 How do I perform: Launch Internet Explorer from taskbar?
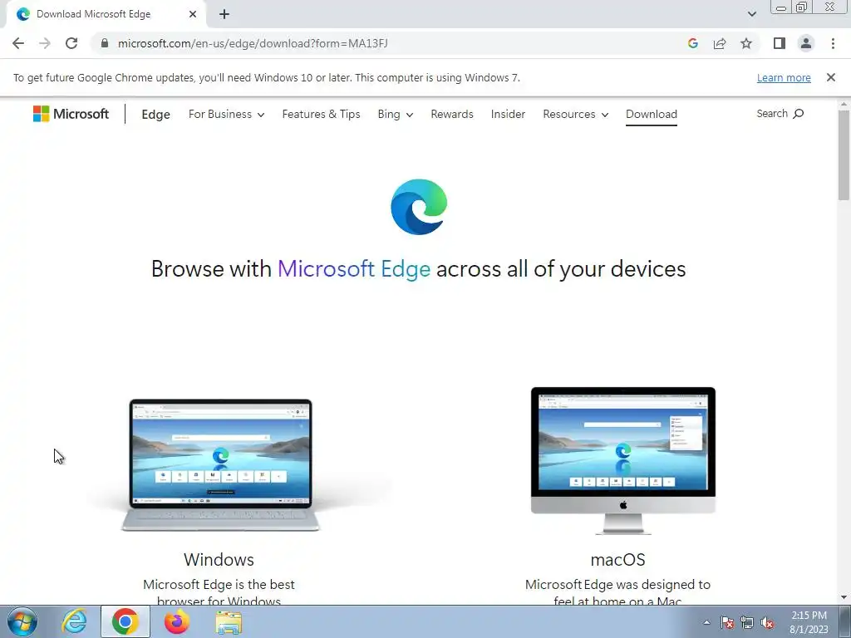[x=74, y=621]
